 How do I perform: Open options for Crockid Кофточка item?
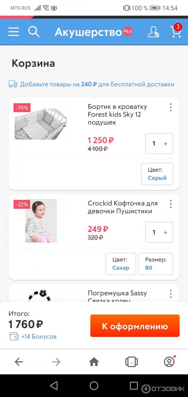click(x=170, y=204)
